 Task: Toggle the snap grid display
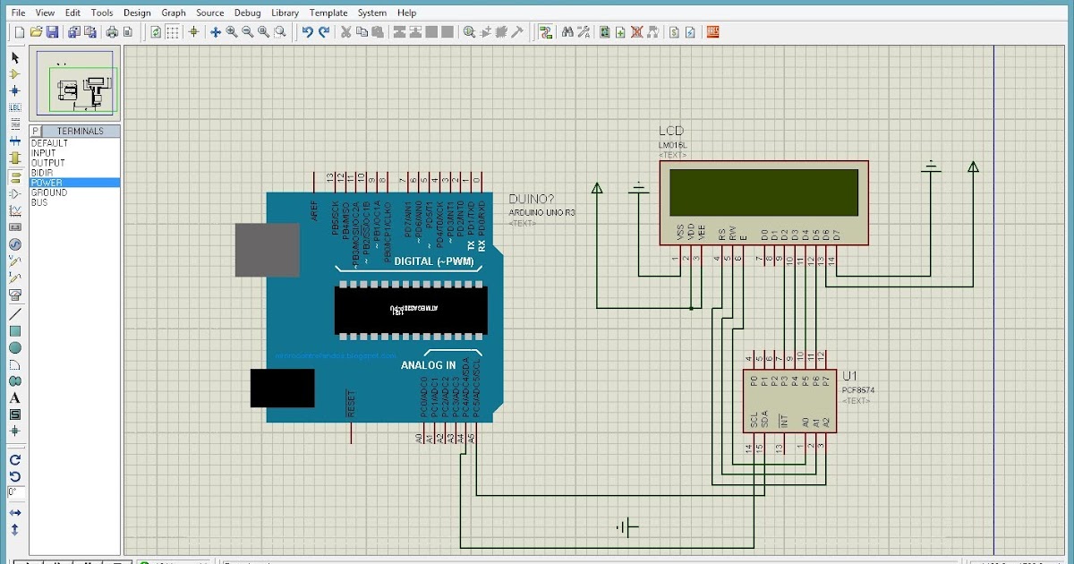tap(173, 32)
